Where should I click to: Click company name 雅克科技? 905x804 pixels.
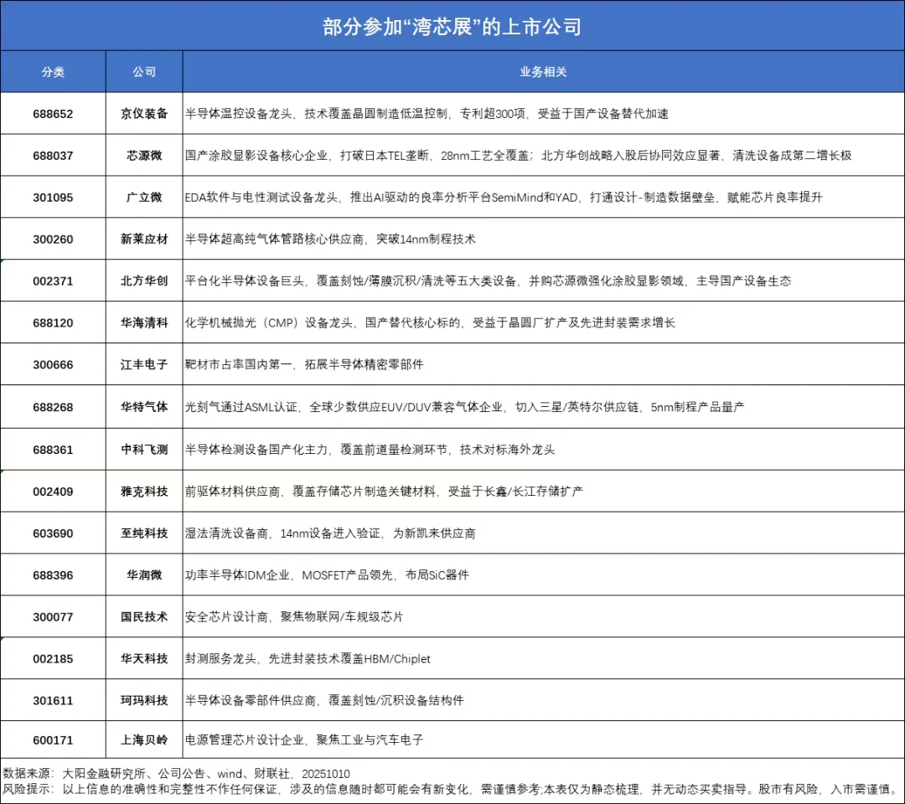[x=144, y=492]
